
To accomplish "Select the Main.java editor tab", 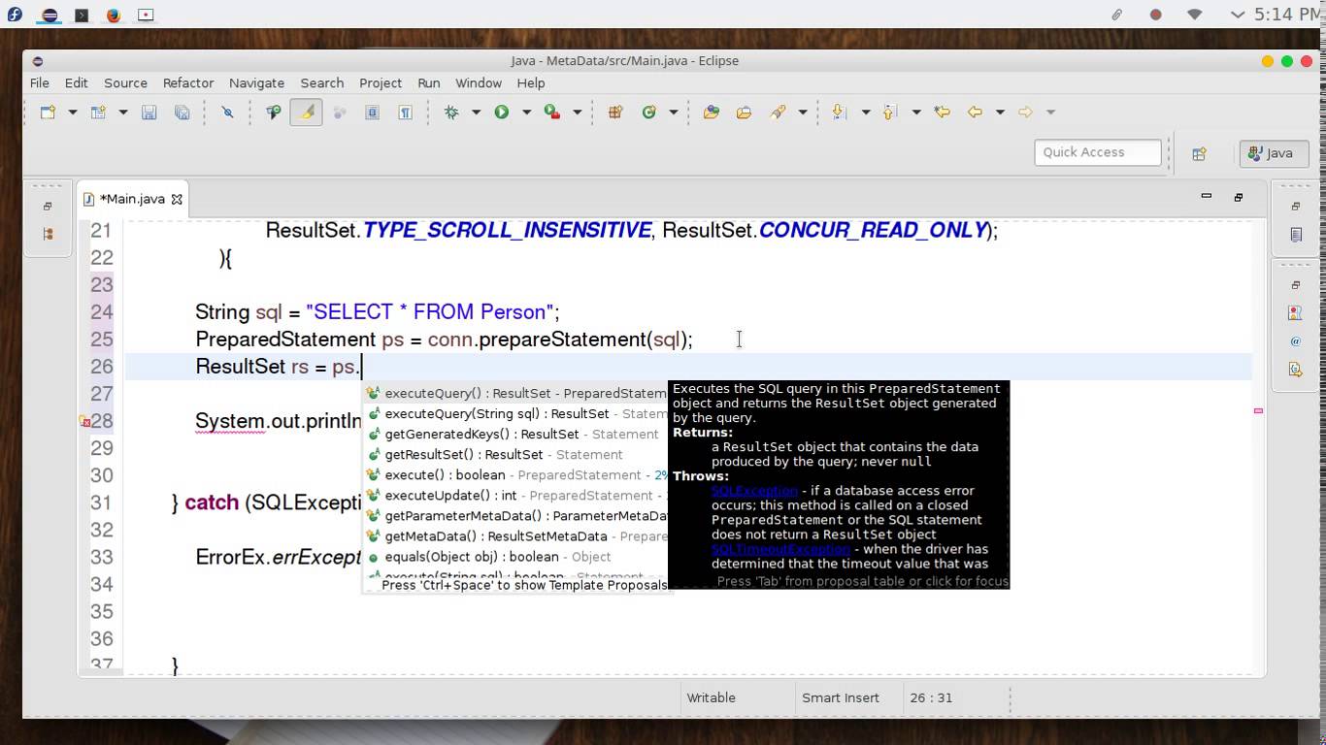I will click(x=133, y=199).
